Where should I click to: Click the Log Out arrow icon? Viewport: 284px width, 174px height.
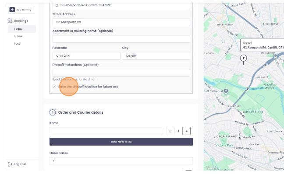pos(10,164)
